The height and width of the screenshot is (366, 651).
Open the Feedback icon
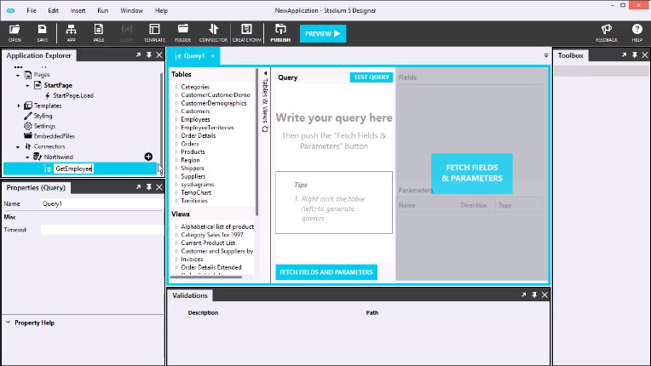(607, 33)
